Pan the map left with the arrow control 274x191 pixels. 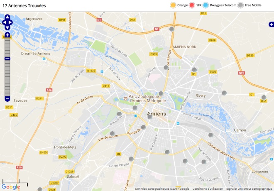[4, 22]
